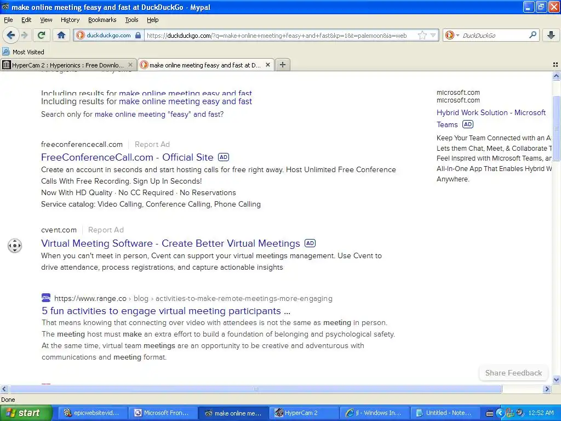The width and height of the screenshot is (561, 421).
Task: Open the Help menu
Action: 152,20
